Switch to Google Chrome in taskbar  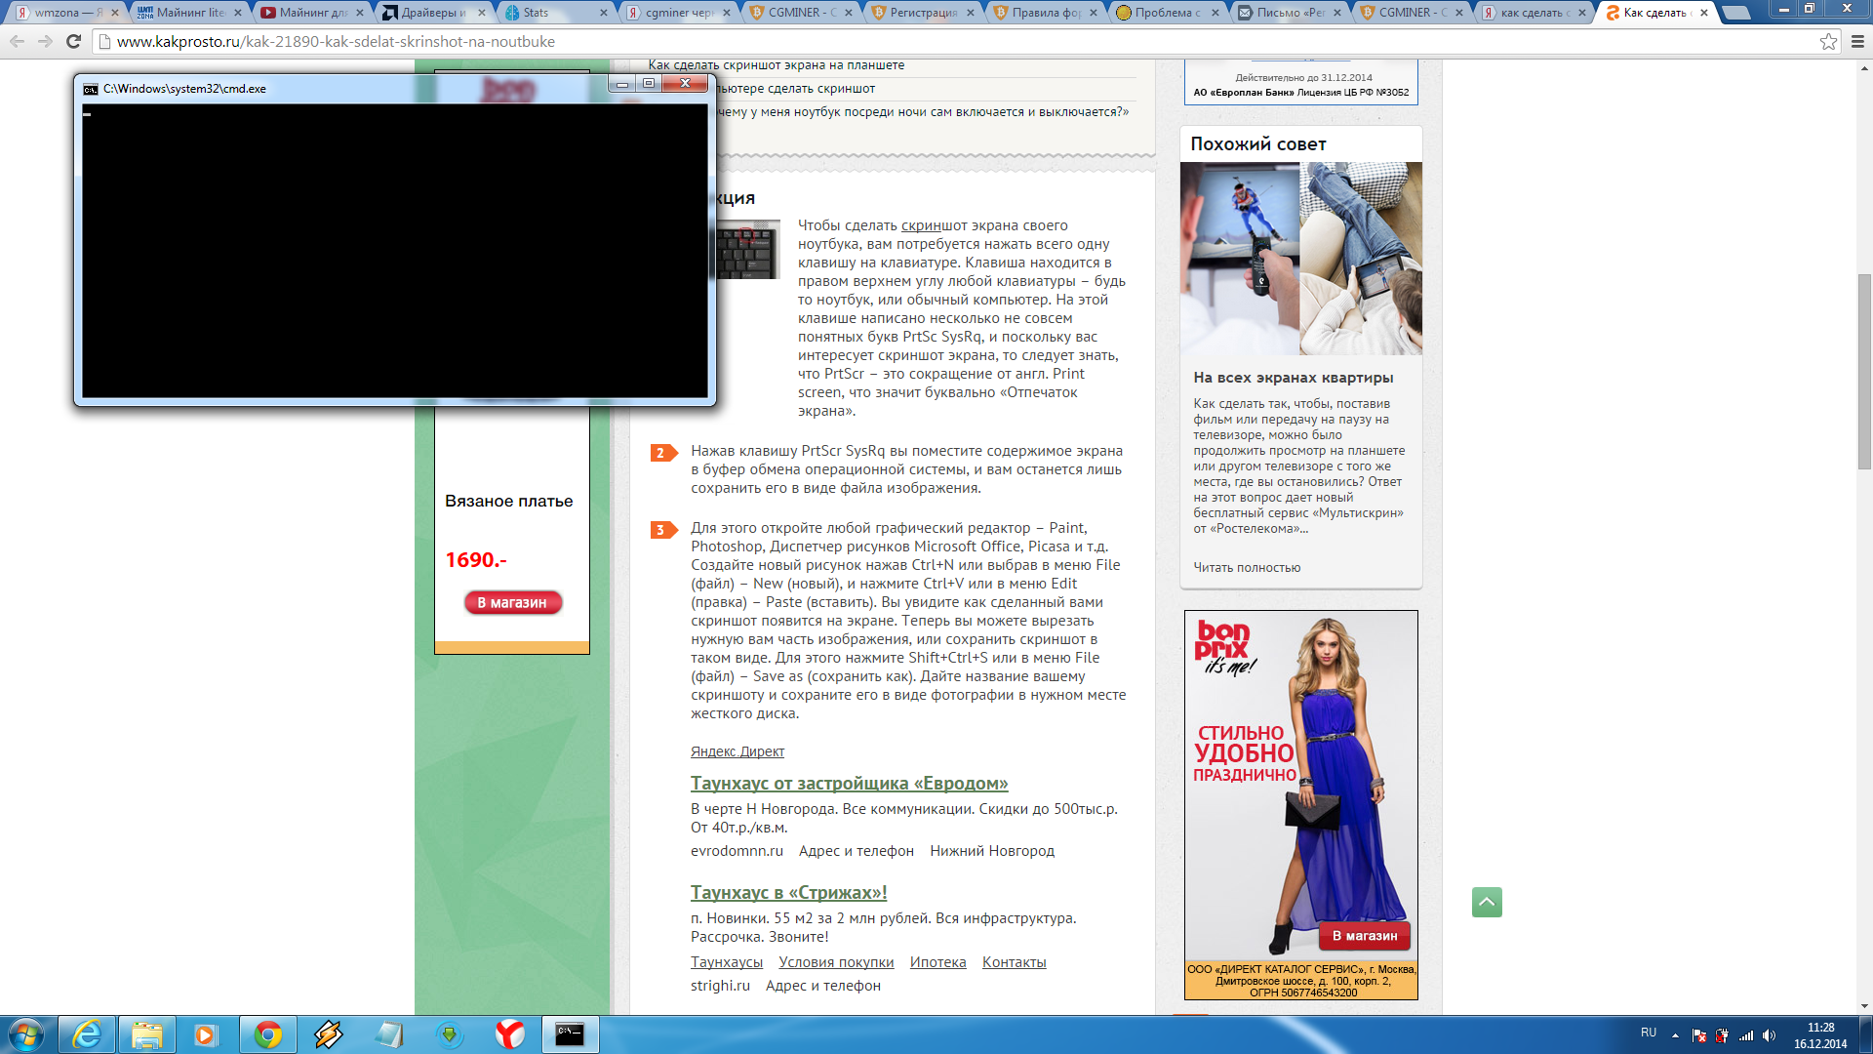point(267,1034)
